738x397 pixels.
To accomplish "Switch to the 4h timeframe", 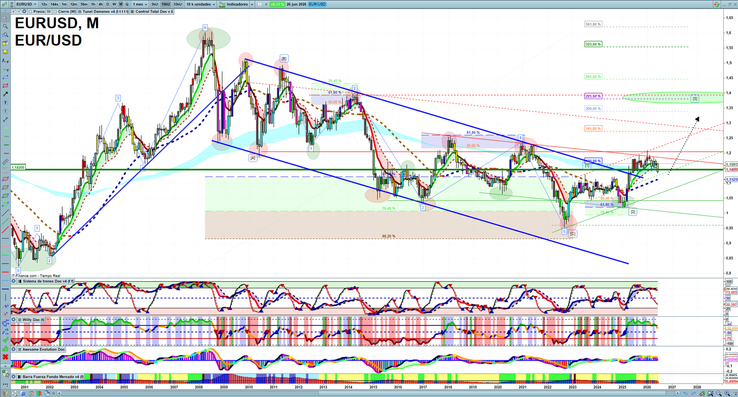I will pyautogui.click(x=101, y=4).
